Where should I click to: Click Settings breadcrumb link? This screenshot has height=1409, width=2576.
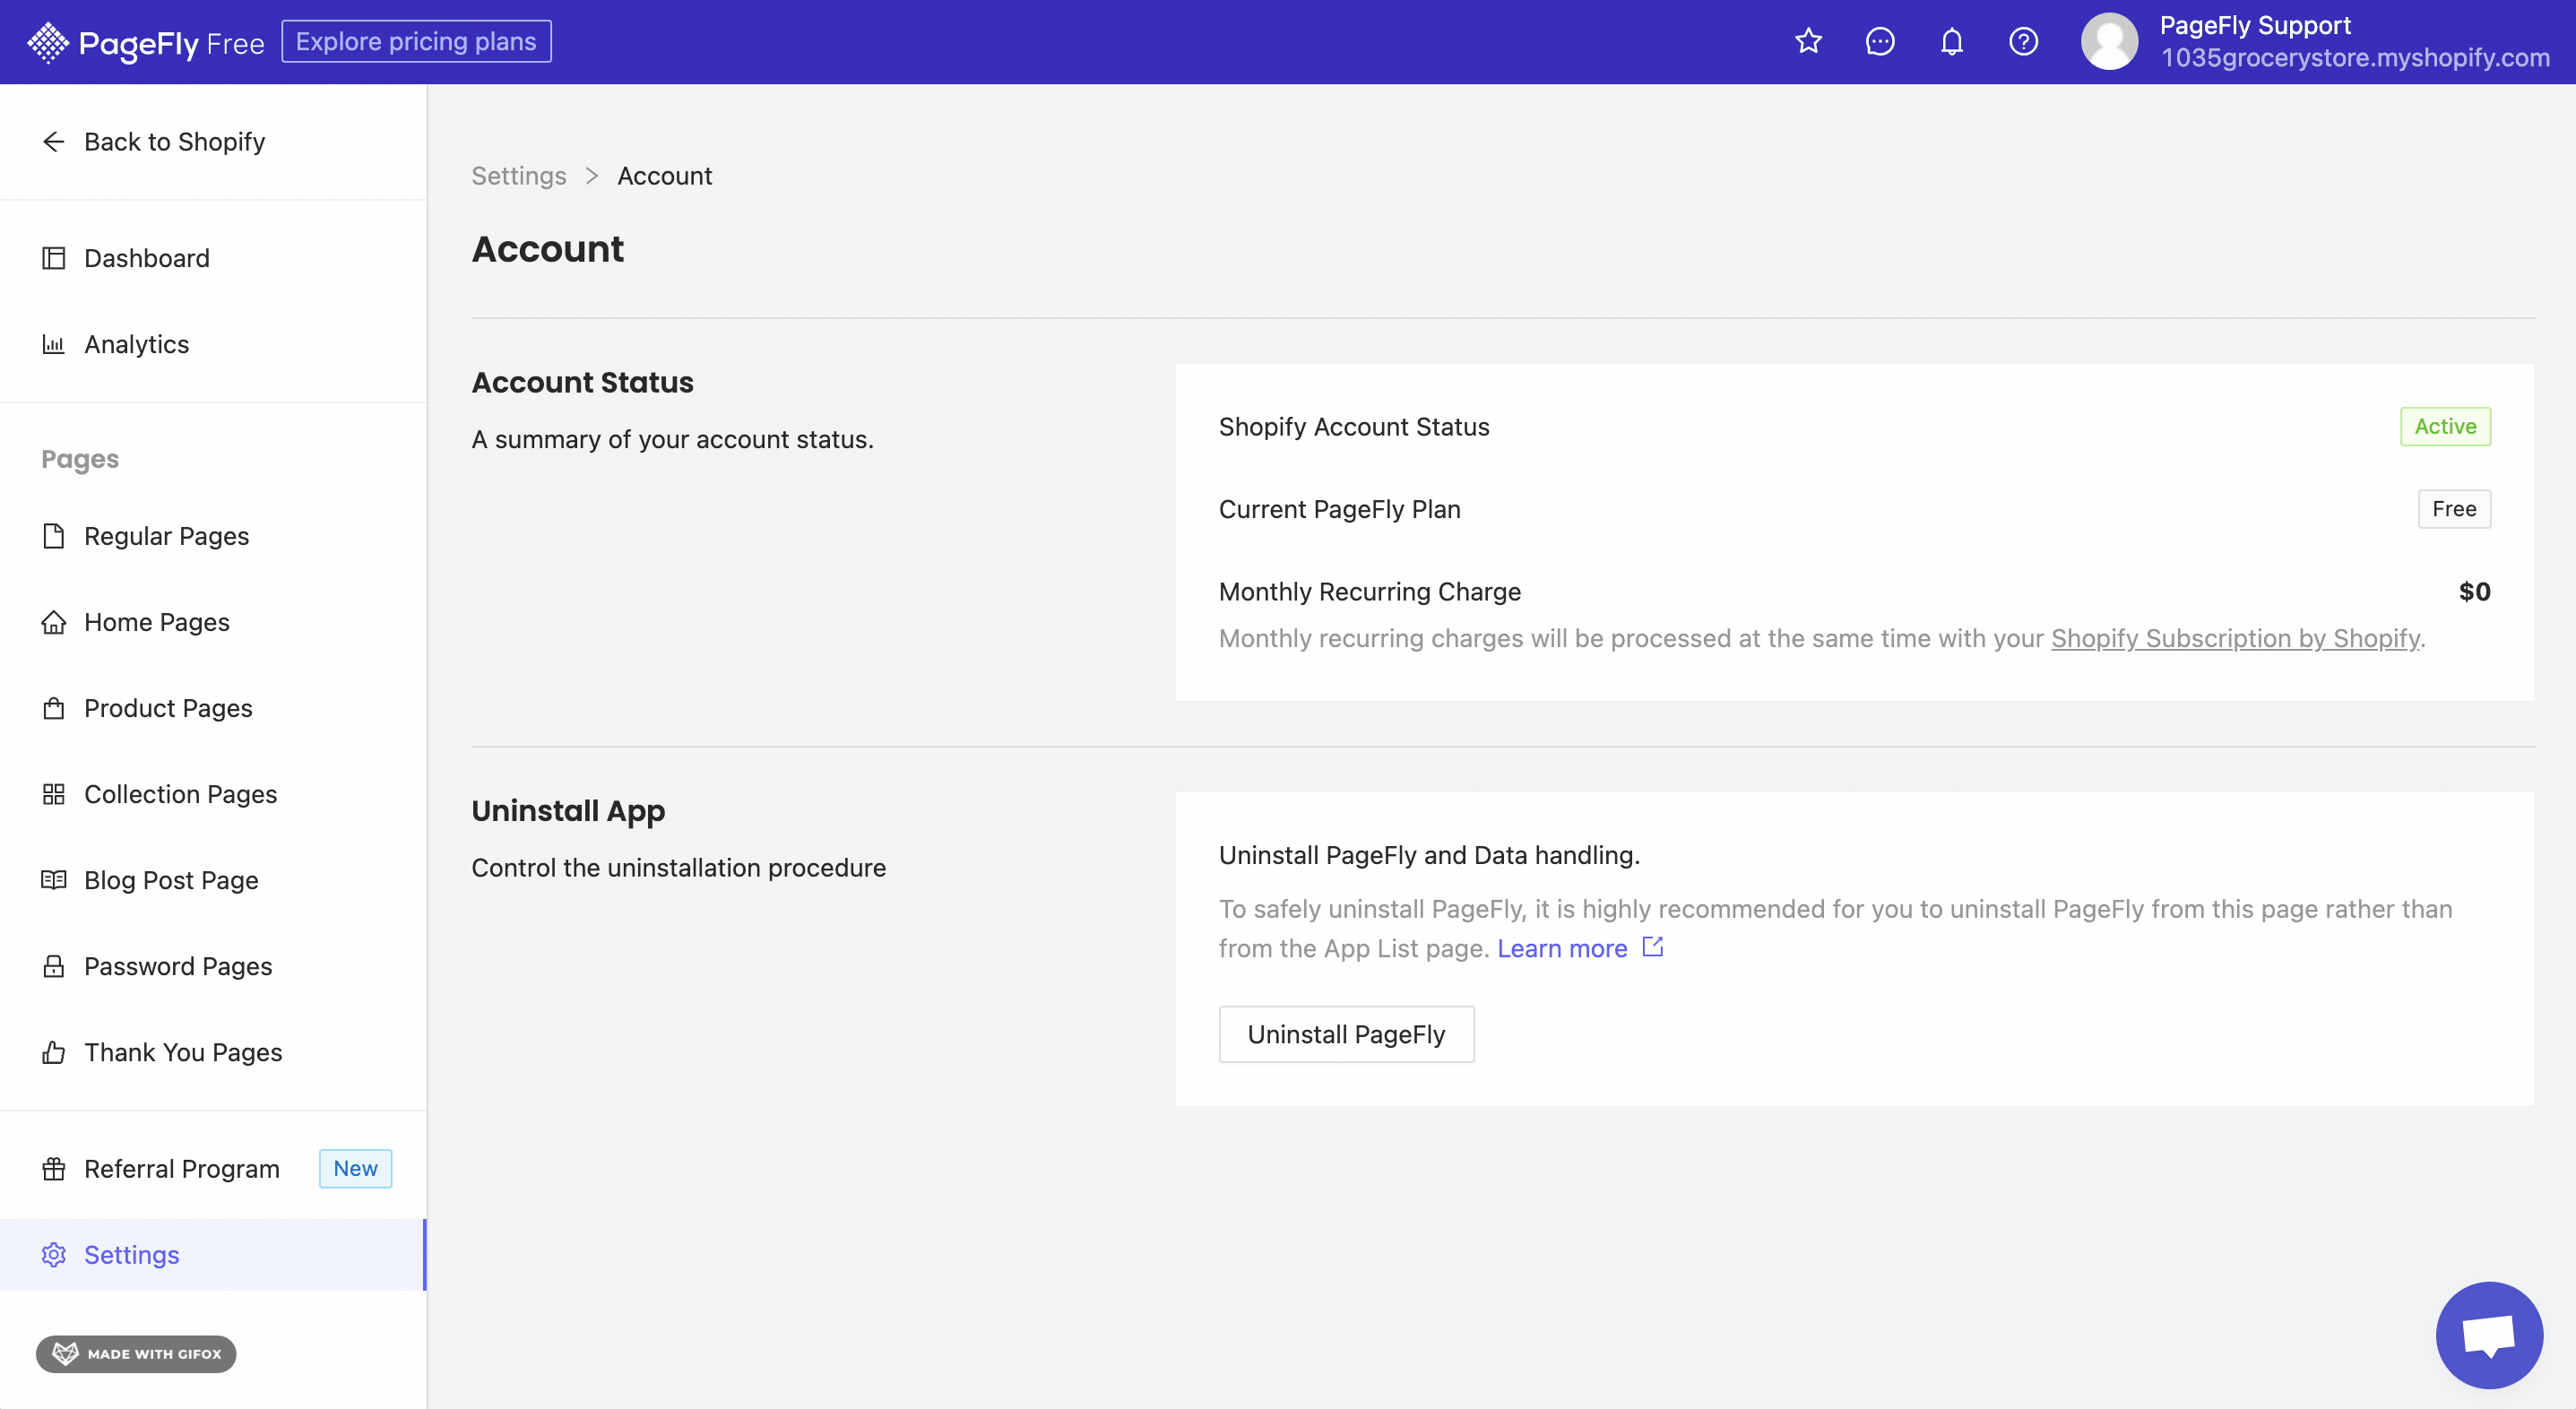(519, 175)
